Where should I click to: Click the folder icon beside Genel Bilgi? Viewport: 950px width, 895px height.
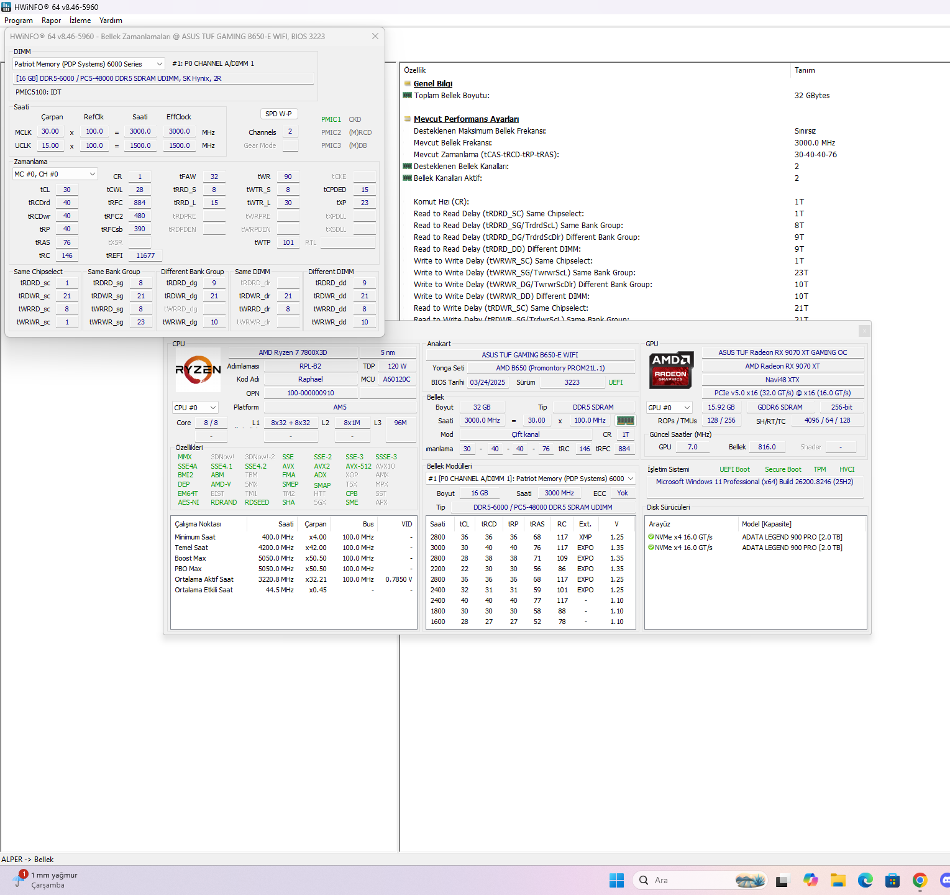point(408,83)
